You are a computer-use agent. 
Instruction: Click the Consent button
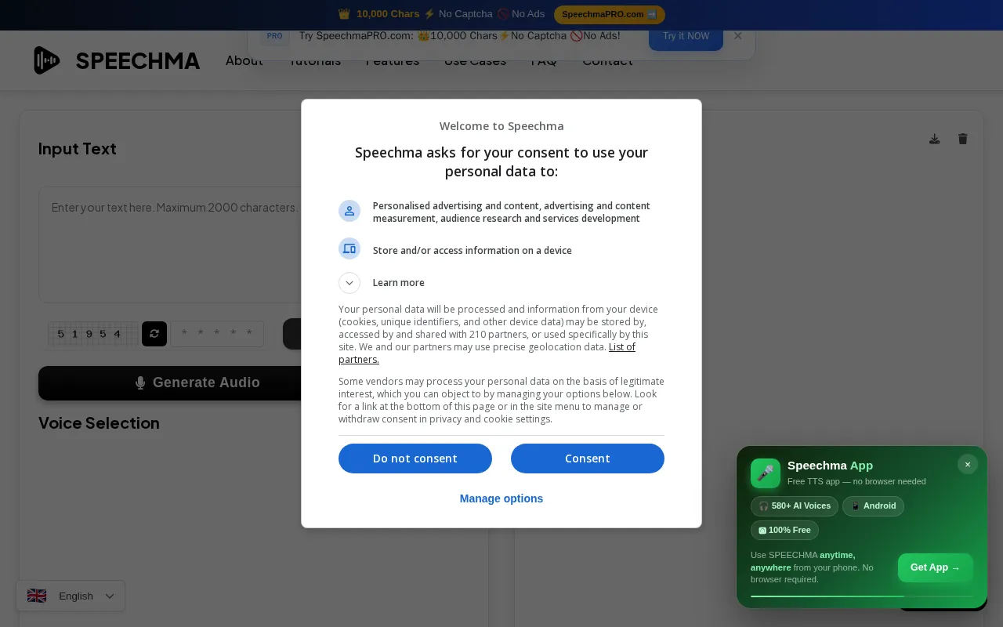pyautogui.click(x=588, y=458)
